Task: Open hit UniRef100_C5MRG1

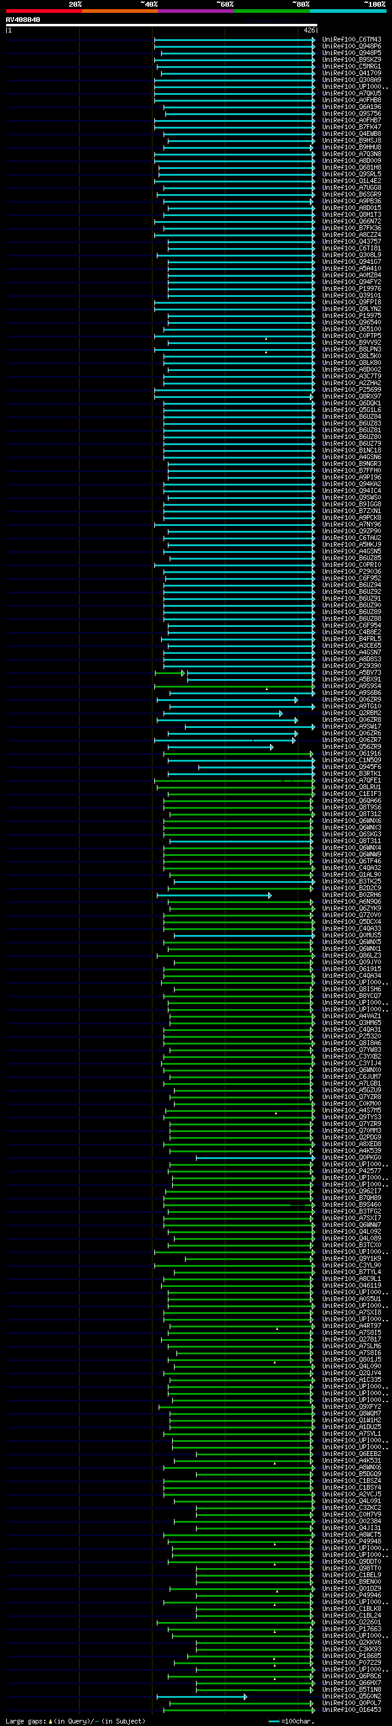Action: click(x=352, y=66)
